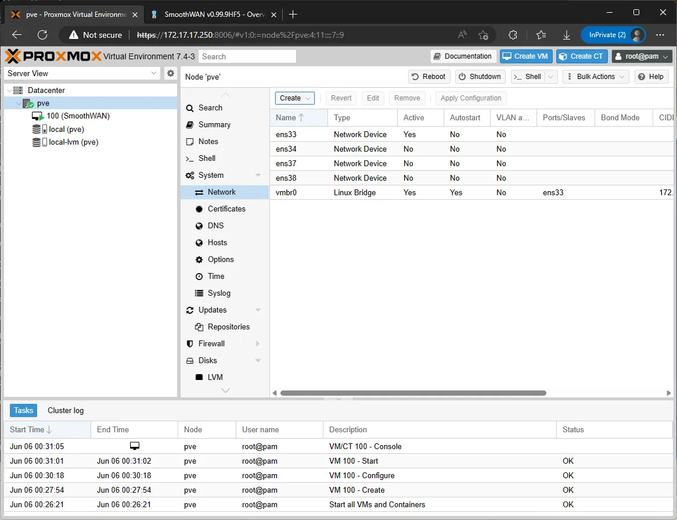Click the Shutdown button
677x520 pixels.
coord(480,77)
